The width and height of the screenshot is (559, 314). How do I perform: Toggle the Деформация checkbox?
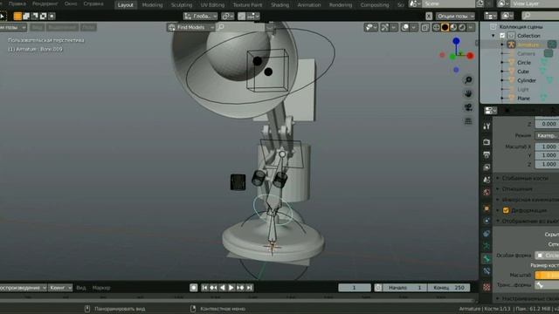[506, 210]
